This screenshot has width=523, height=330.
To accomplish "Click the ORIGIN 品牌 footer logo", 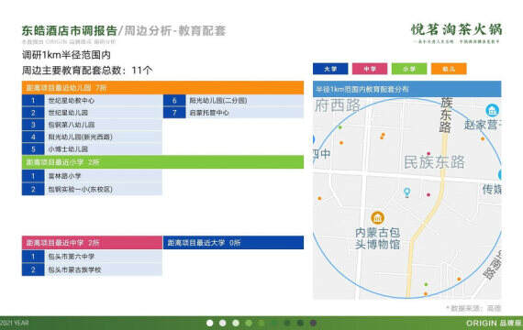I will point(494,323).
